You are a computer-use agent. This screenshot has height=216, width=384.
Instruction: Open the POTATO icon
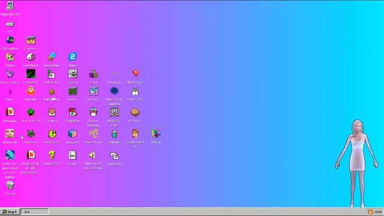coord(135,112)
